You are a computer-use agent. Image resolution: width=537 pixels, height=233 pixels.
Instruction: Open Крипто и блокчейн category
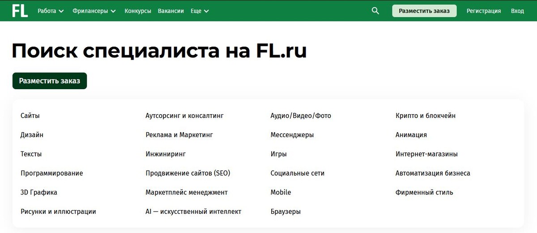point(426,116)
